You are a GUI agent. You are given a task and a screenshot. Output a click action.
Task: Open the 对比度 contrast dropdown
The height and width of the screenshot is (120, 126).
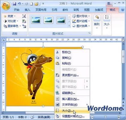[x=11, y=21]
